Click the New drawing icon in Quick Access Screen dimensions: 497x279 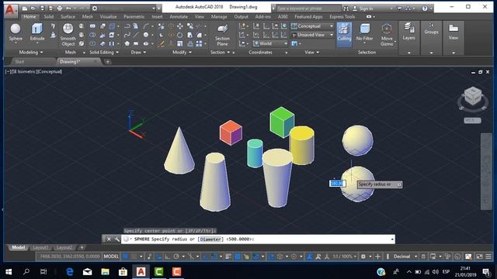click(x=24, y=9)
